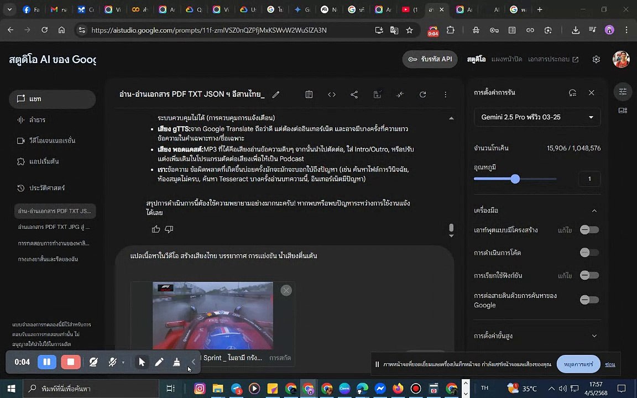Viewport: 637px width, 398px height.
Task: Bookmark this page with star icon
Action: 410,30
